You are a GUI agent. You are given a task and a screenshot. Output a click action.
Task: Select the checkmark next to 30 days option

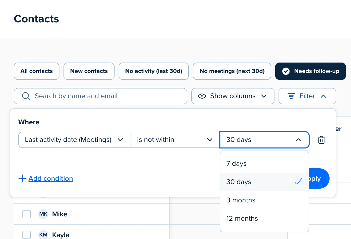298,182
